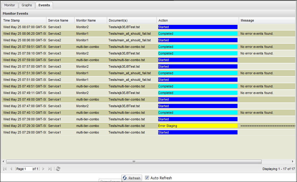The width and height of the screenshot is (297, 182).
Task: Click the next page arrow icon
Action: click(x=43, y=169)
